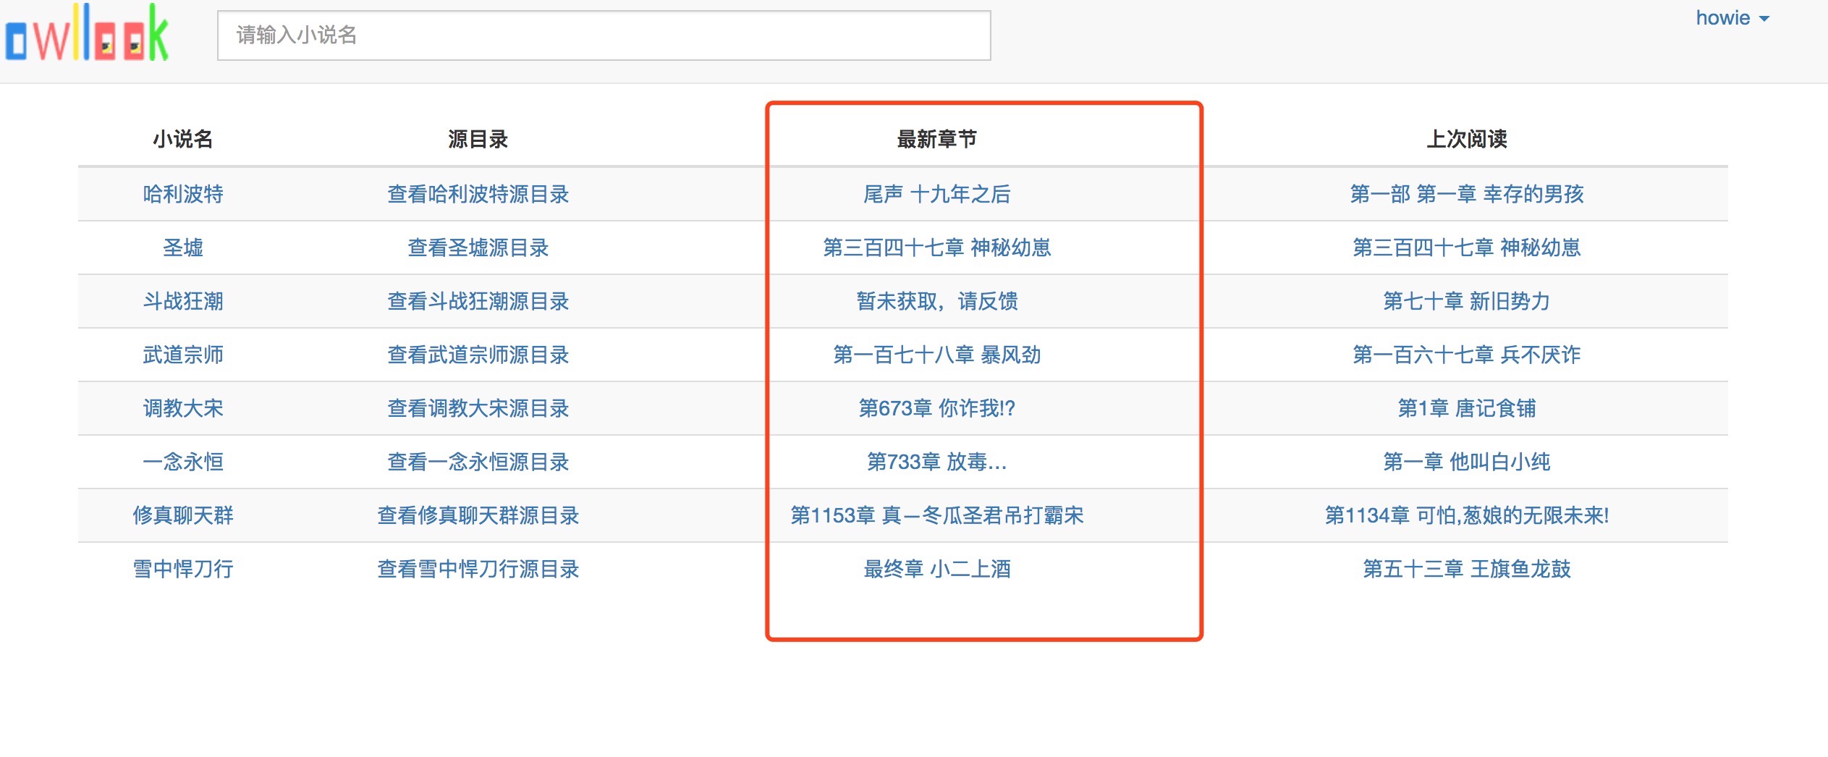
Task: Resume reading 第一百六十七章 兵不厌诈
Action: (x=1466, y=355)
